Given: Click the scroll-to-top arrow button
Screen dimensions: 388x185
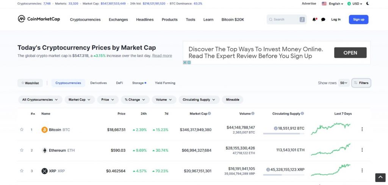Looking at the screenshot, I should click(x=380, y=177).
